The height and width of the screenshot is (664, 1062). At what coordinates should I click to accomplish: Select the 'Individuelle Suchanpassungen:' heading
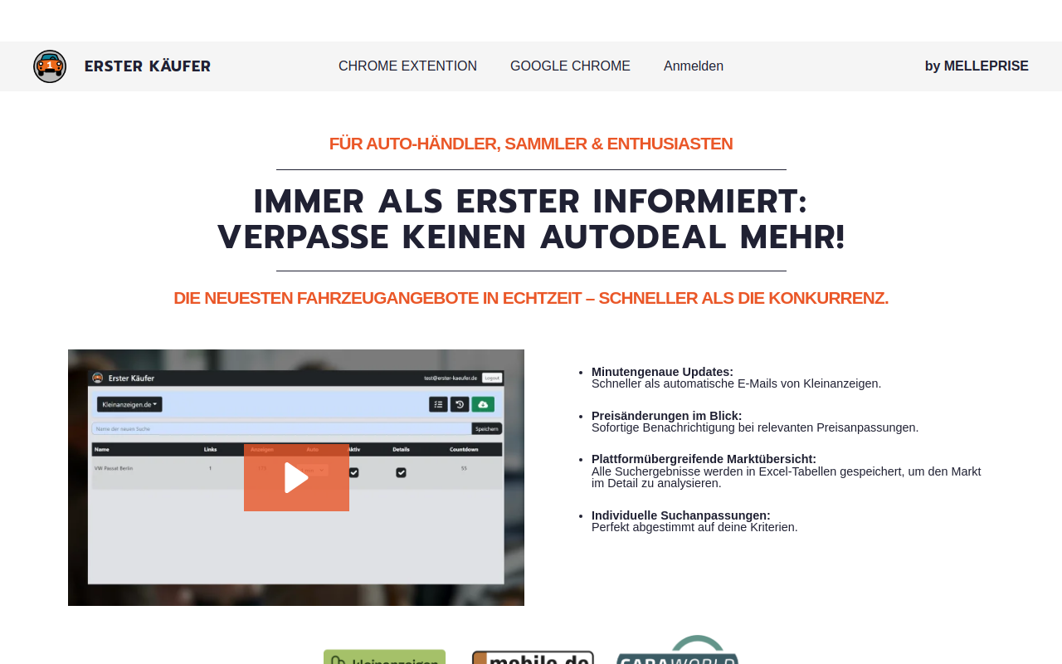coord(681,515)
